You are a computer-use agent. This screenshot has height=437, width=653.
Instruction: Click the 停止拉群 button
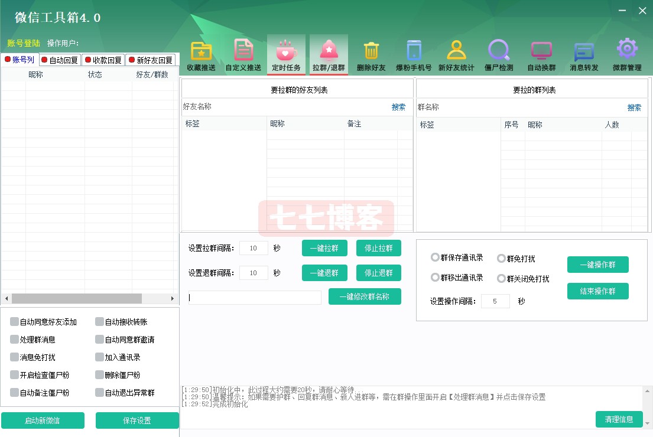click(x=379, y=248)
